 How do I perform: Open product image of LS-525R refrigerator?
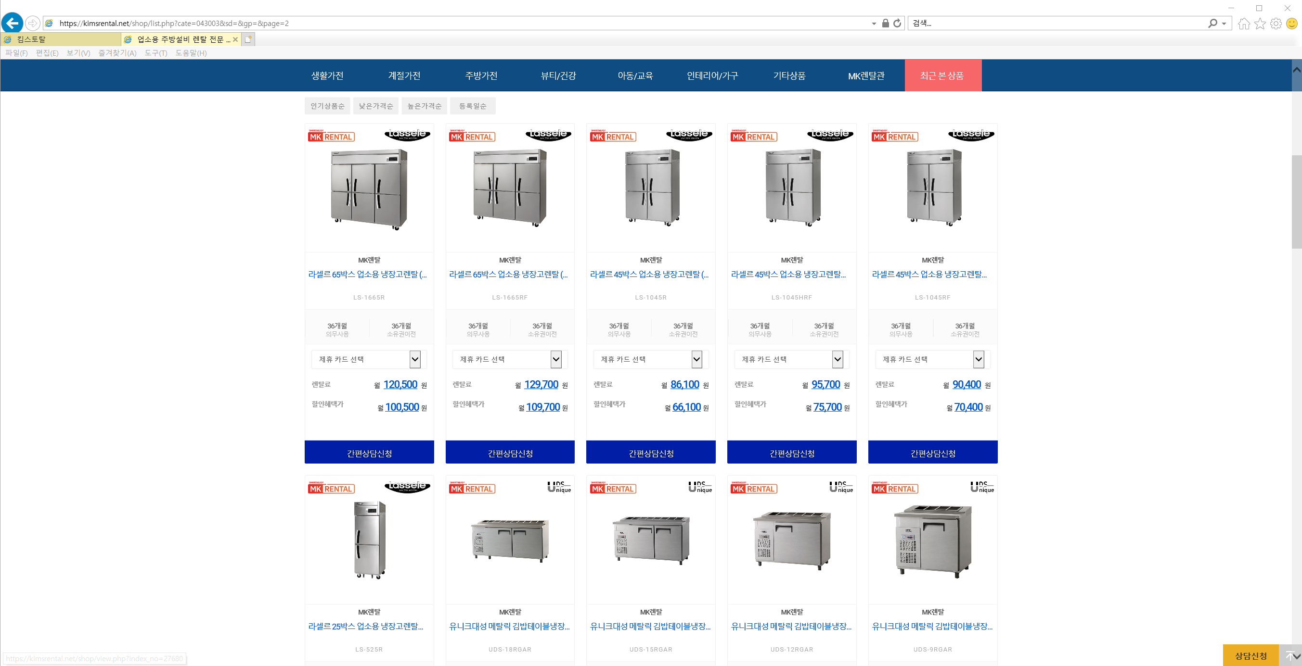tap(370, 540)
